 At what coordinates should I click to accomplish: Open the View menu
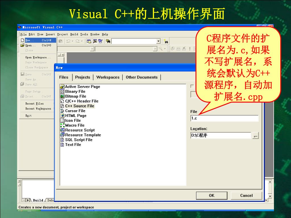coord(40,34)
